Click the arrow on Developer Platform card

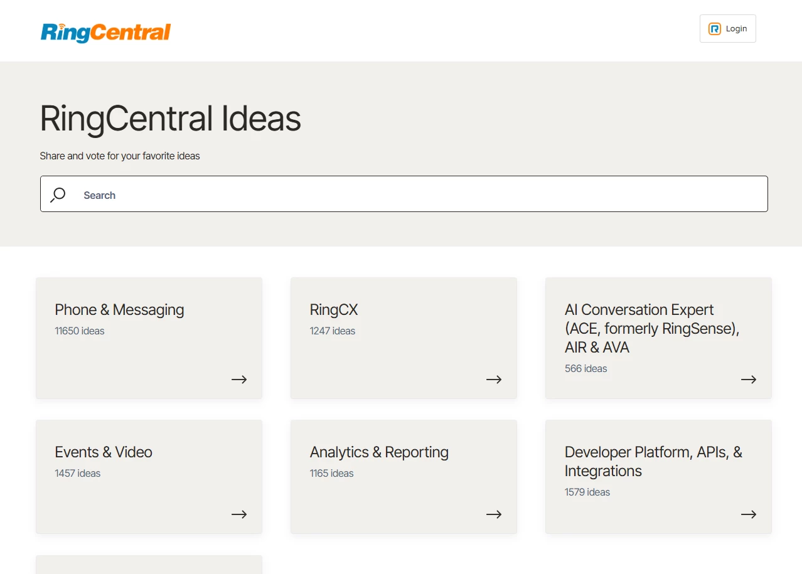pos(749,514)
